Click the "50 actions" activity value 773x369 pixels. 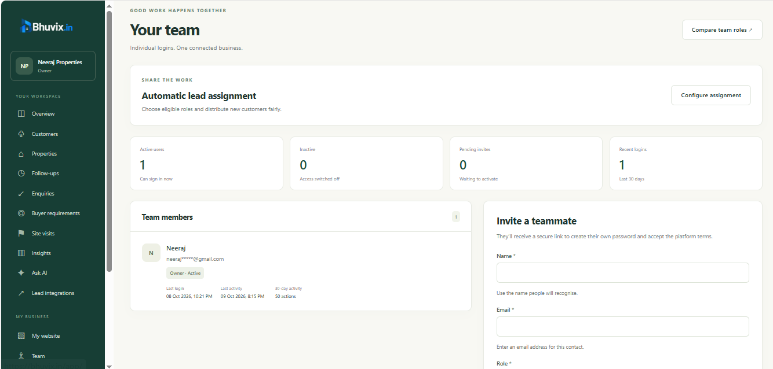click(286, 296)
